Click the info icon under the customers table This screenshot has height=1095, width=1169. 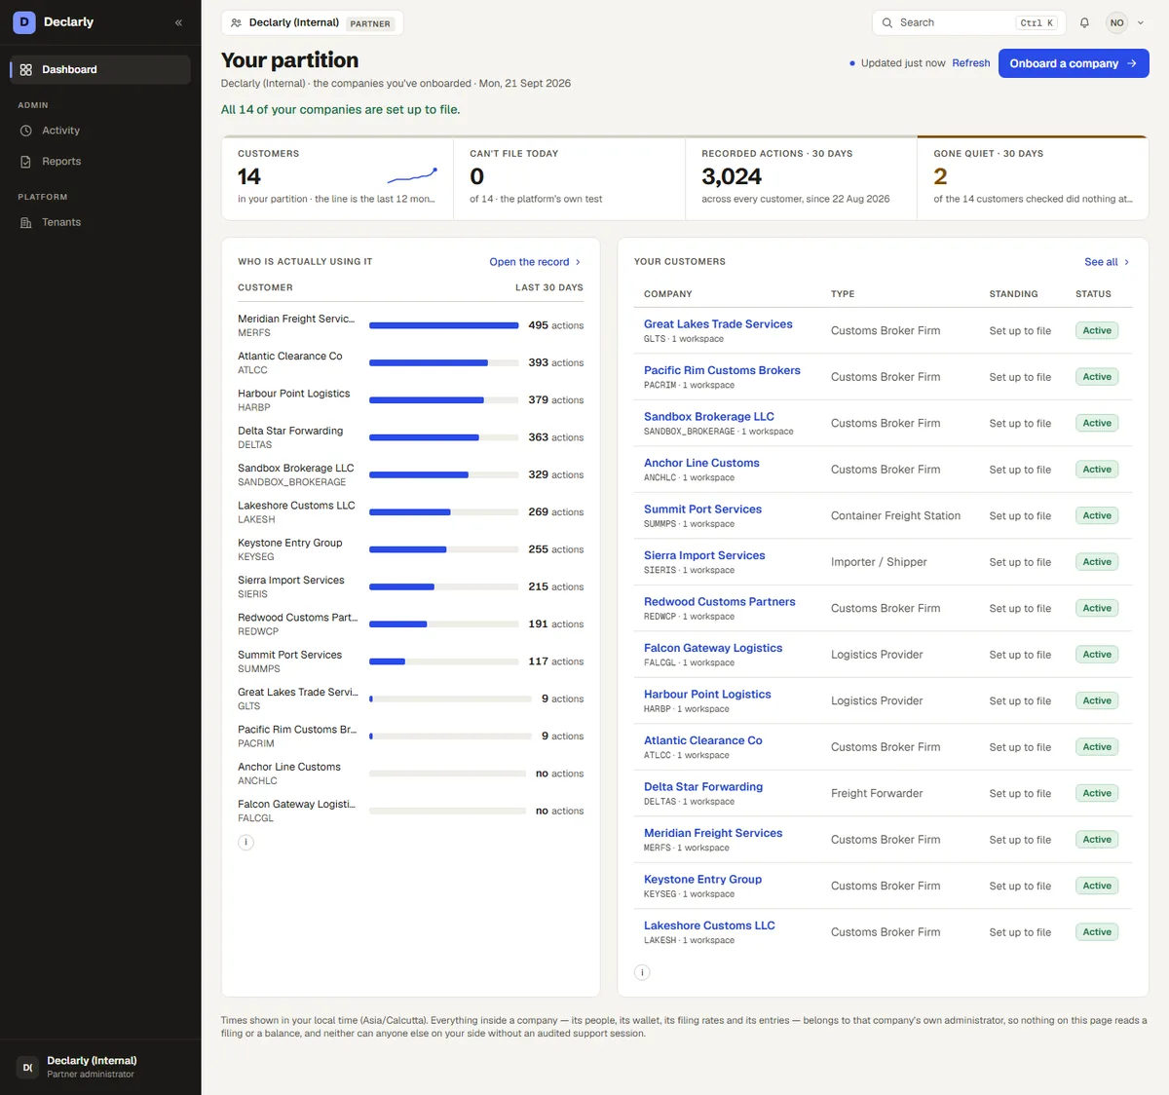tap(642, 972)
